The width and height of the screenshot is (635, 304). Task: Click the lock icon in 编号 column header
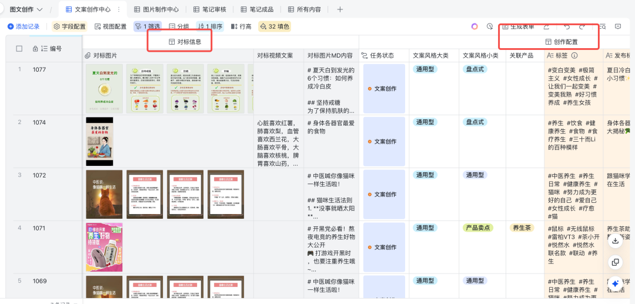tap(35, 49)
